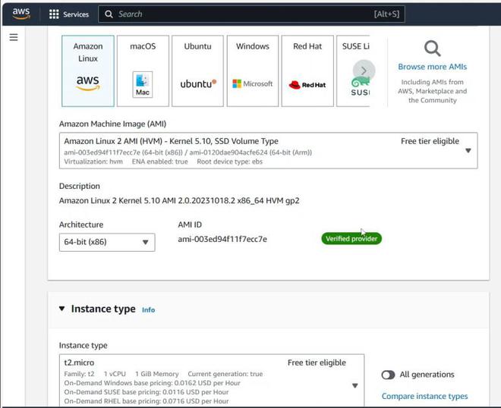Click the Microsoft logo in Windows tile
The height and width of the screenshot is (408, 501).
click(253, 83)
